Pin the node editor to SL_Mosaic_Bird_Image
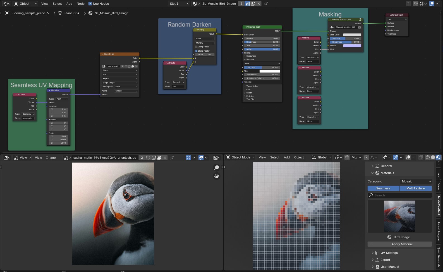 click(266, 4)
